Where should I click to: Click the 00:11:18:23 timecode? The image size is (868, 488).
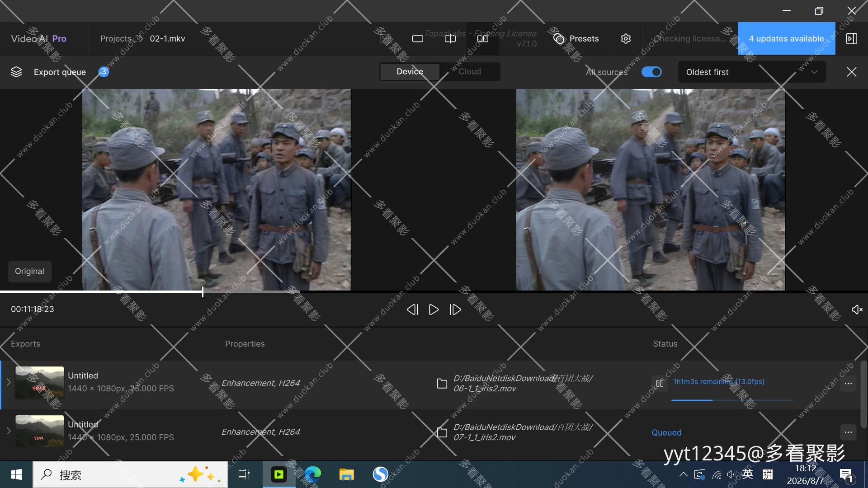coord(33,310)
